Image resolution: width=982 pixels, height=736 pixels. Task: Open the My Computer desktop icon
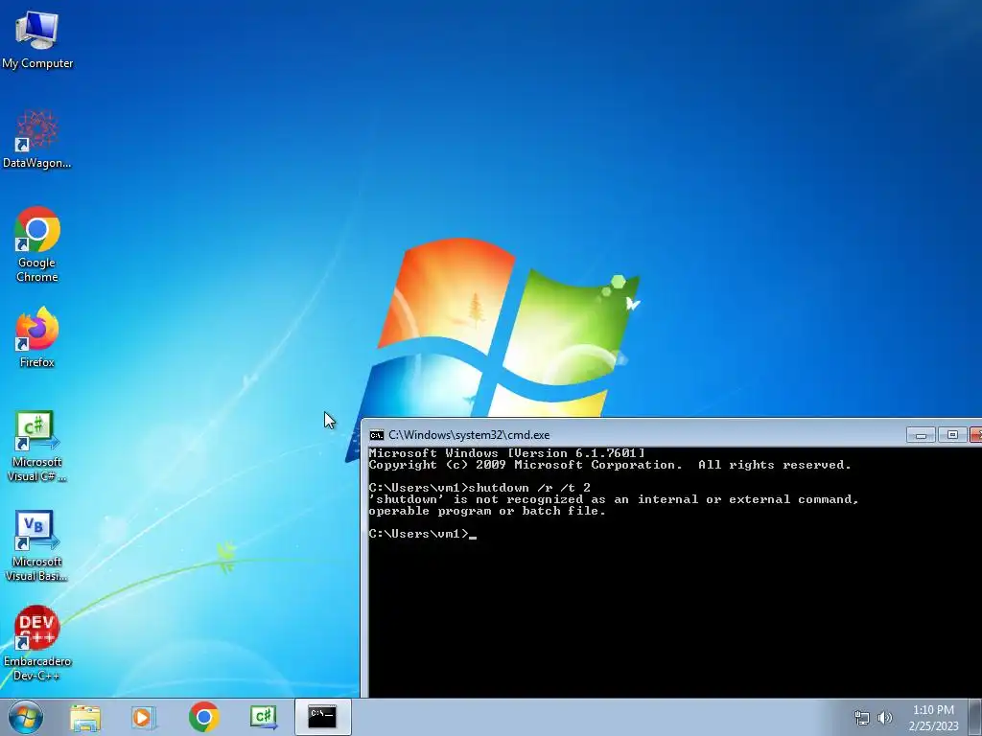(37, 38)
